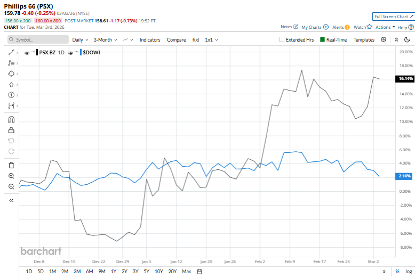
Task: Click the 16.14% price label
Action: 405,79
